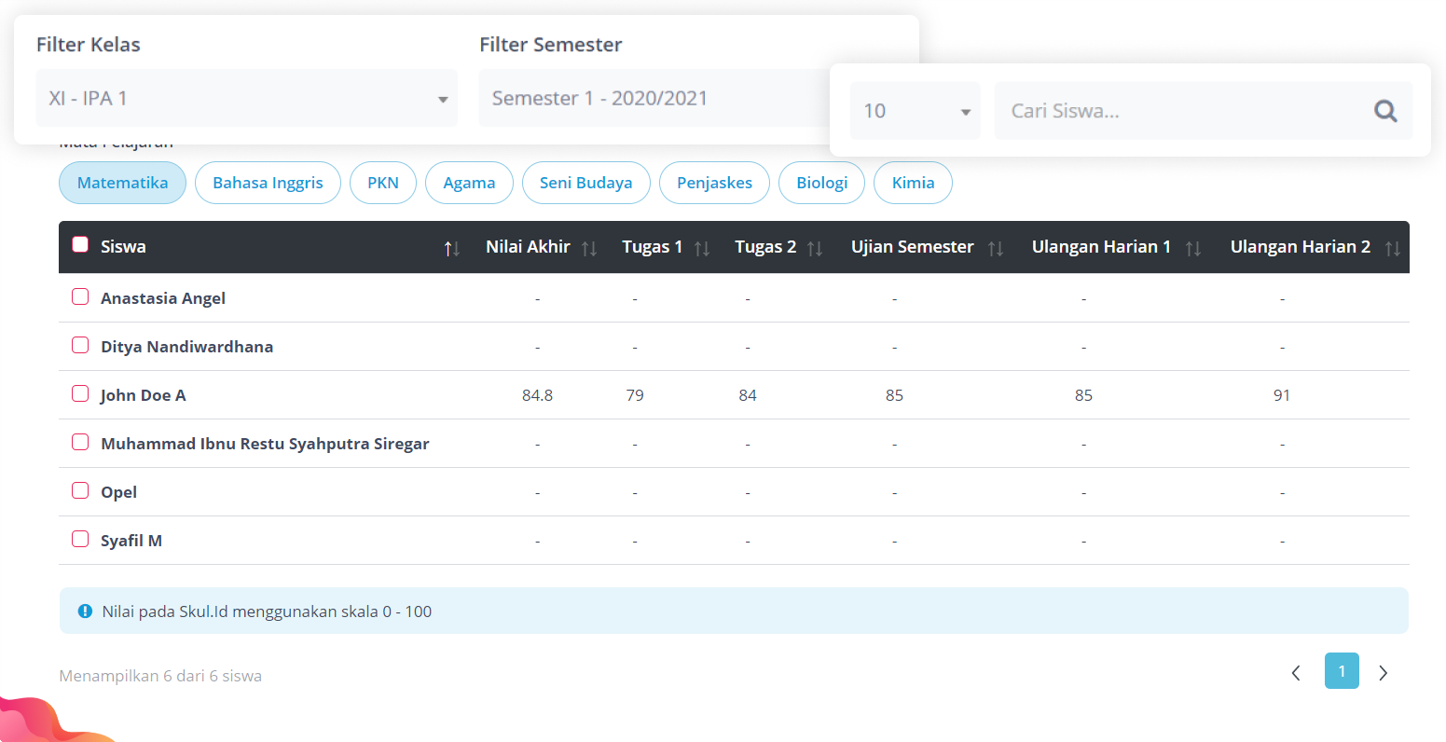Screen dimensions: 1446x742
Task: Click page number 1 button
Action: click(x=1342, y=671)
